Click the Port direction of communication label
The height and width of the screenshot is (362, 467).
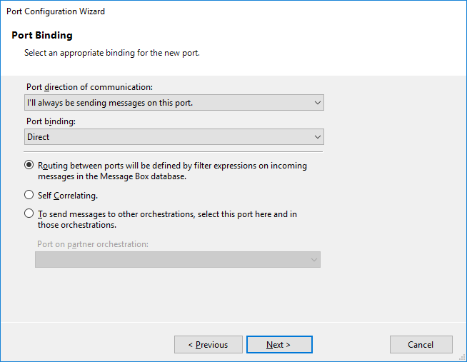pos(90,87)
